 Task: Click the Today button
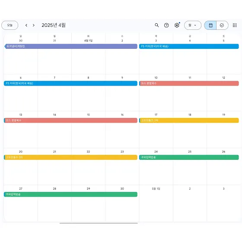click(x=10, y=25)
